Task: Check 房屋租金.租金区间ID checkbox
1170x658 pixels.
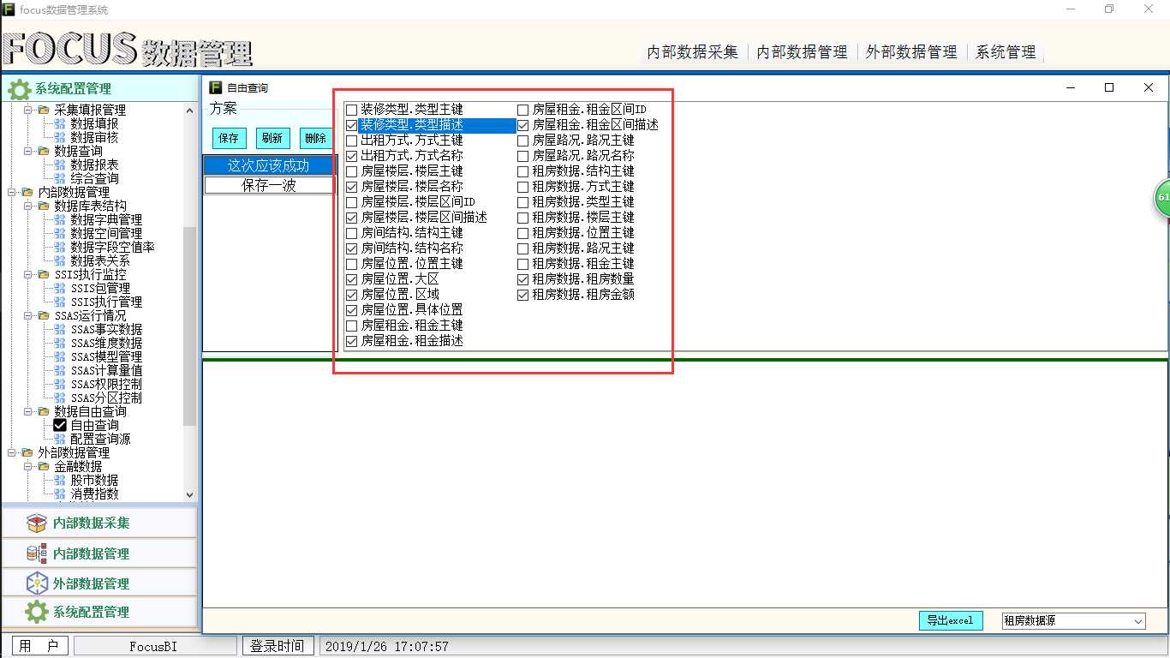Action: coord(523,110)
